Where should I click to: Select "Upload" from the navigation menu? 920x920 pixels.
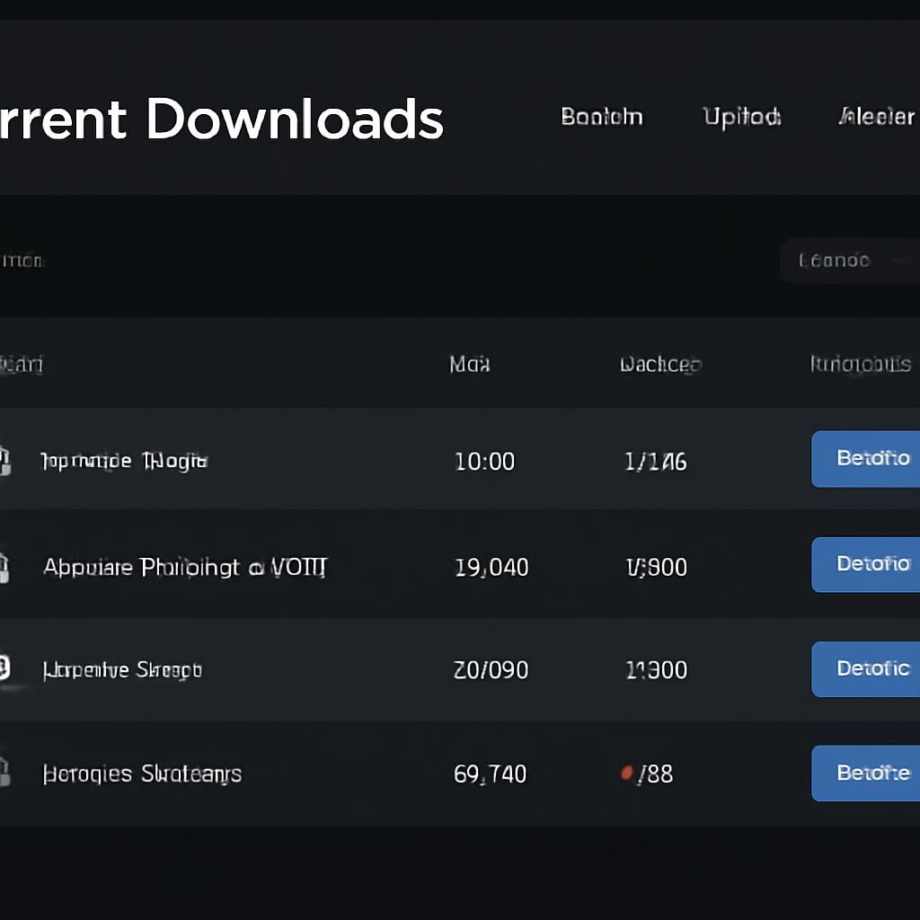741,117
